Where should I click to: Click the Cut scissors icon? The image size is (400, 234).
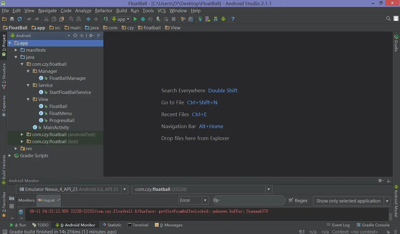pyautogui.click(x=46, y=19)
